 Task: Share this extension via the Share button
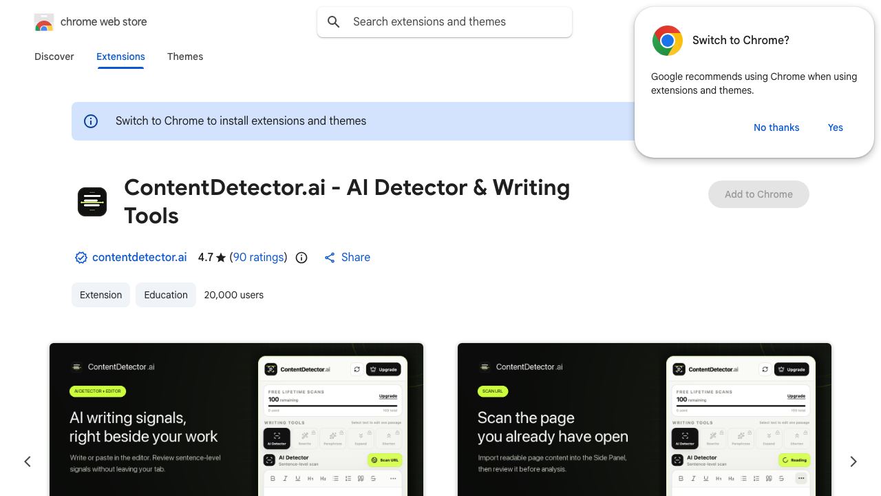point(348,258)
